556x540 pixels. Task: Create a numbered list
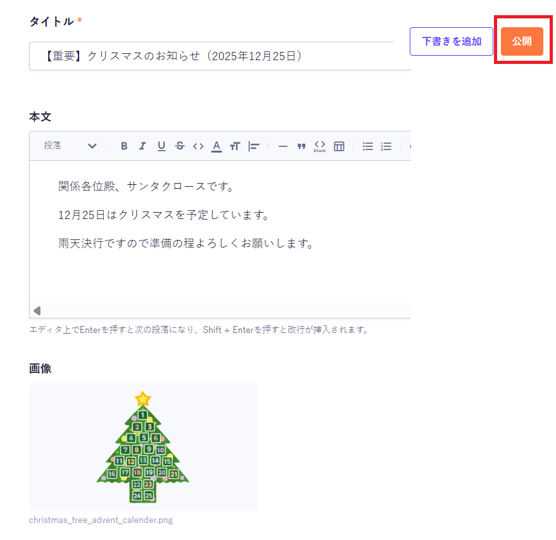[x=386, y=146]
